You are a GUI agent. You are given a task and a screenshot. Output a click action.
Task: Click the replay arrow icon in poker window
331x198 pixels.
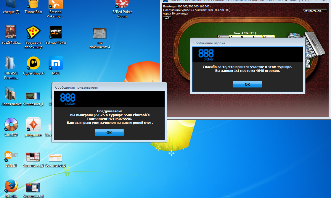pos(167,18)
